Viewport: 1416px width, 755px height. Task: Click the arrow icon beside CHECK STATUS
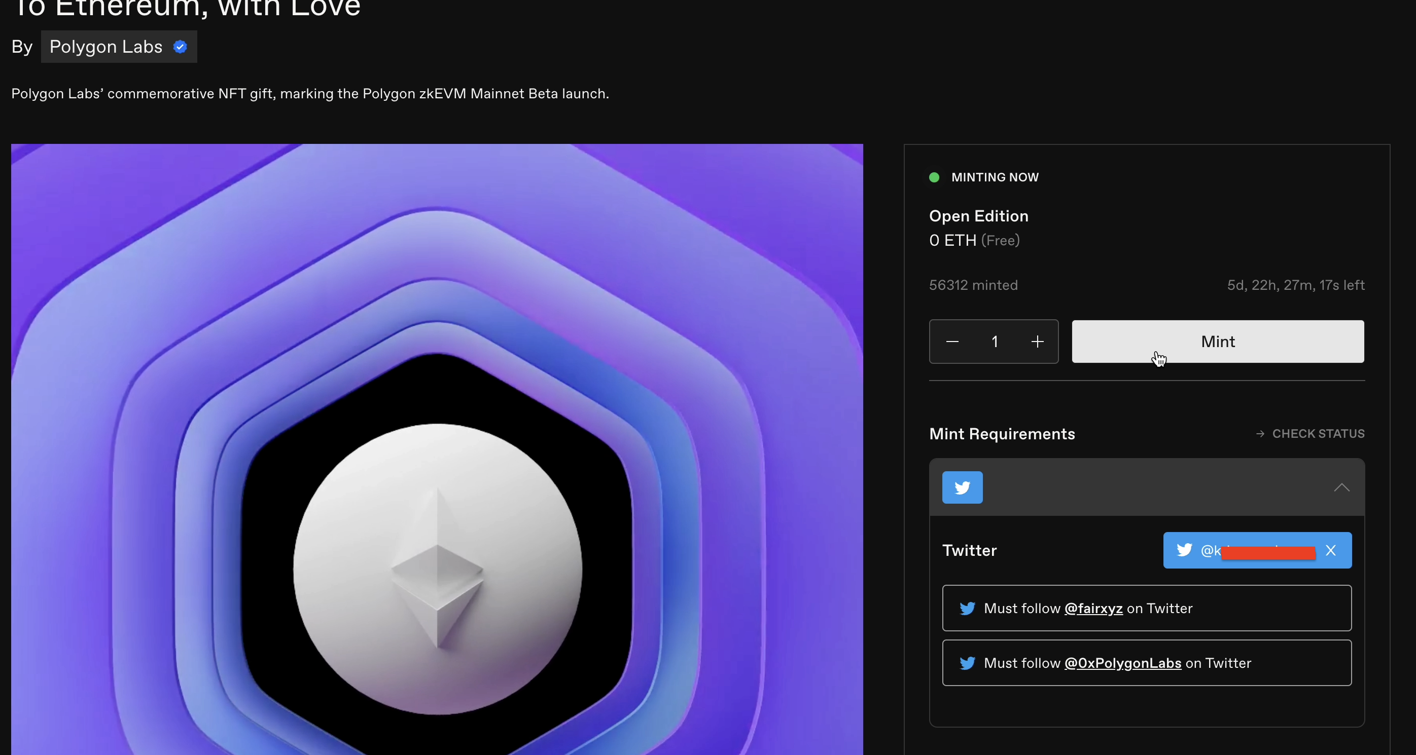pos(1260,434)
